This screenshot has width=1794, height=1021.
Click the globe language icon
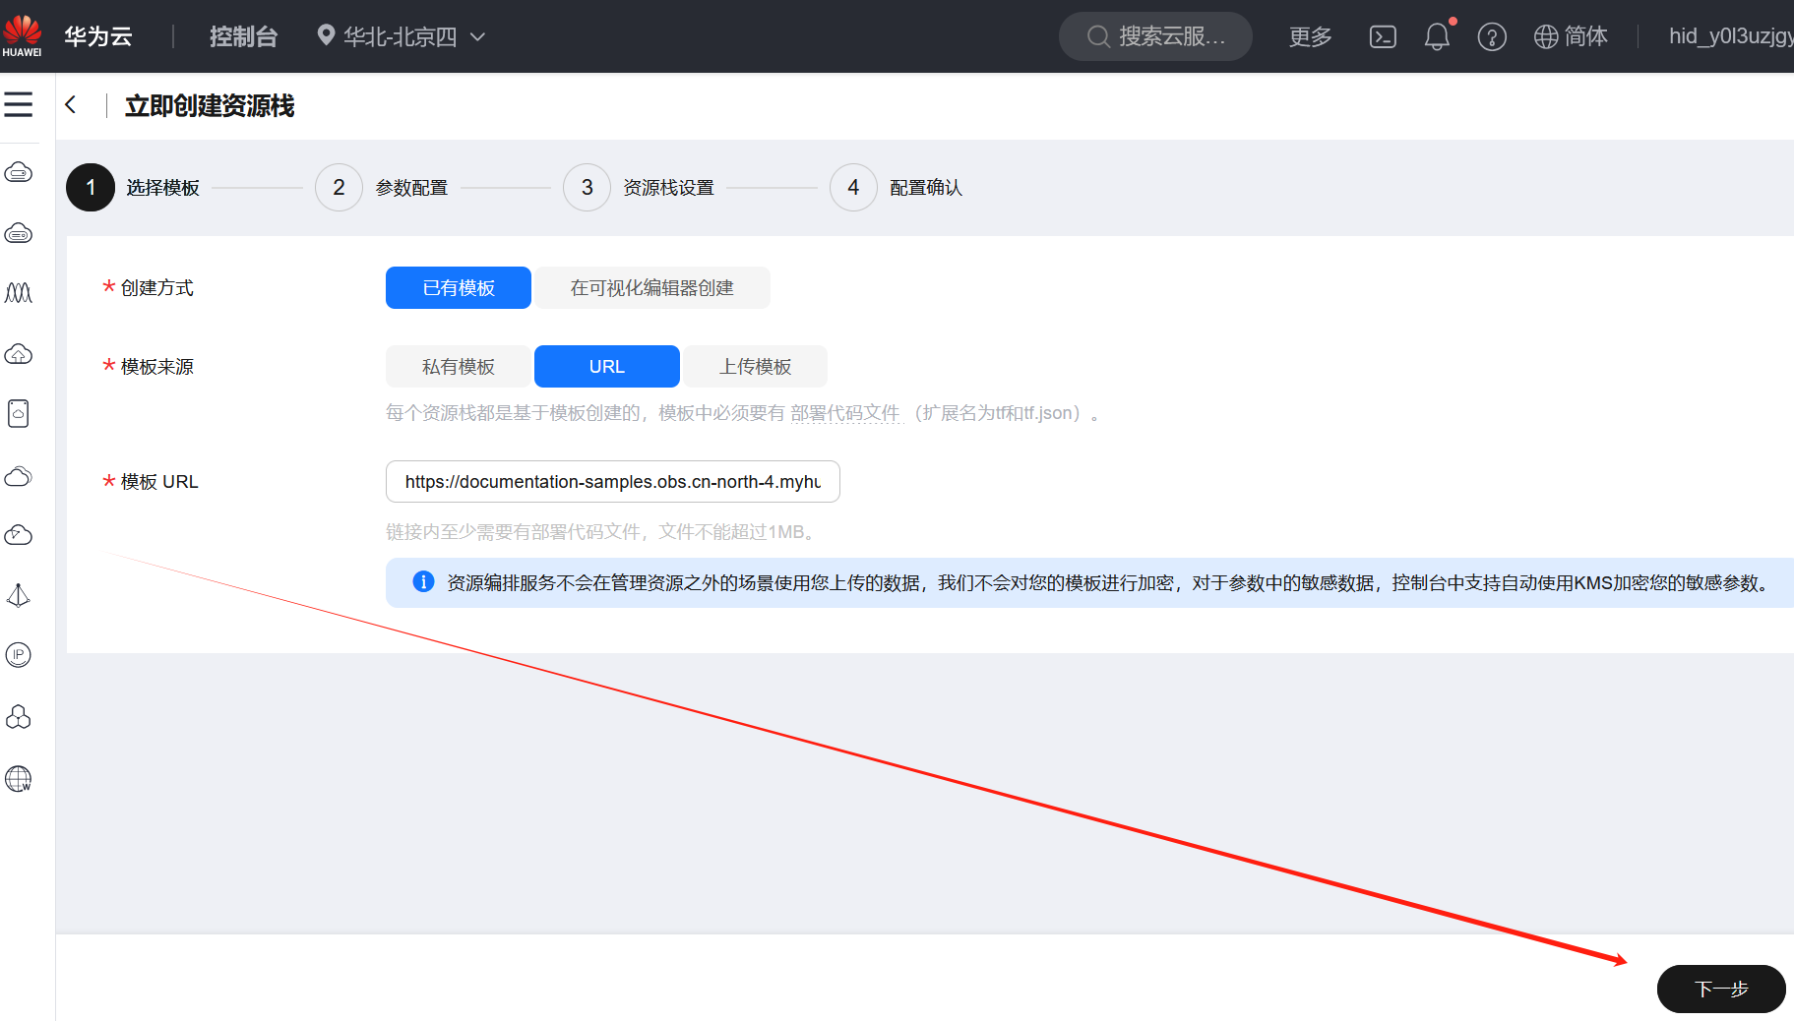tap(1546, 36)
